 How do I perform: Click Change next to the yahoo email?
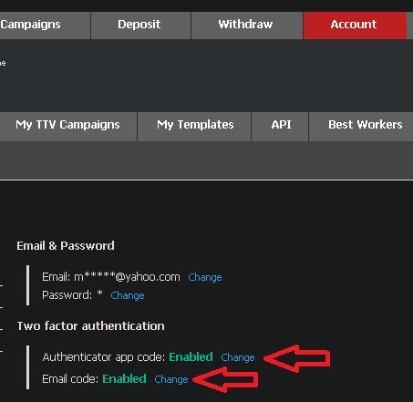click(205, 277)
